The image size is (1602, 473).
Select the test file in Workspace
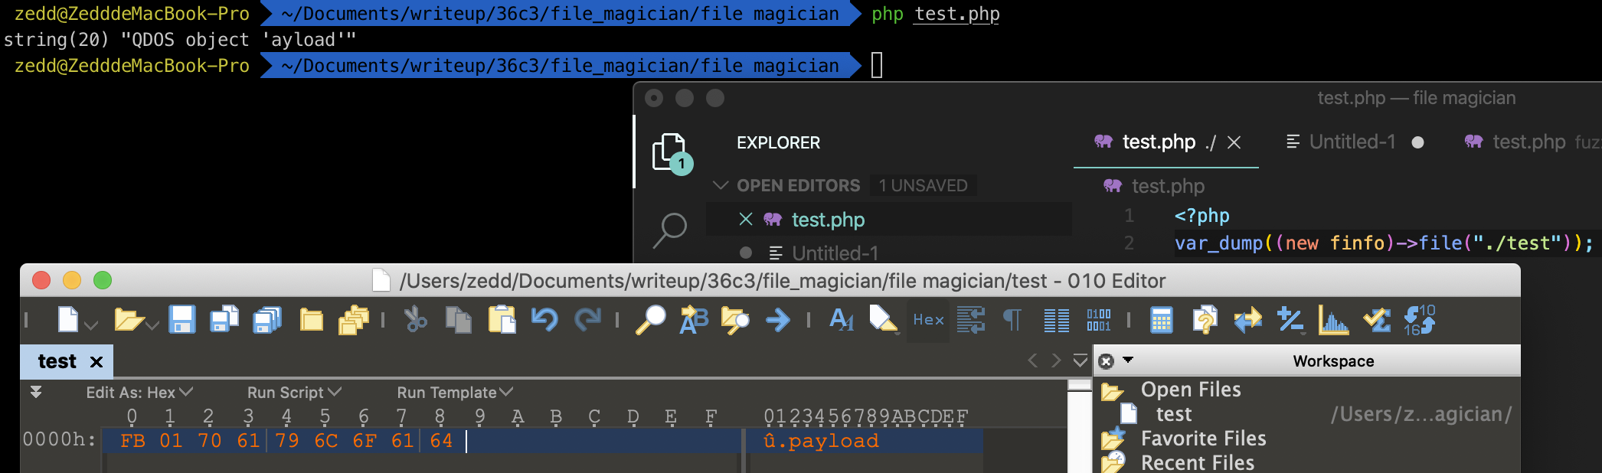click(1173, 414)
